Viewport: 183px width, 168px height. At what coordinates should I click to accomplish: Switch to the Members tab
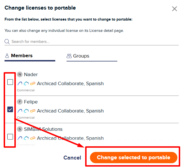tap(22, 56)
